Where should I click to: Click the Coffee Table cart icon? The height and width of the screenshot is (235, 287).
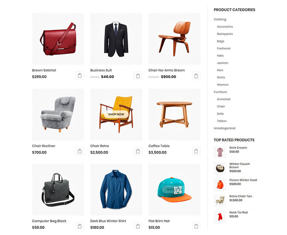tap(196, 151)
